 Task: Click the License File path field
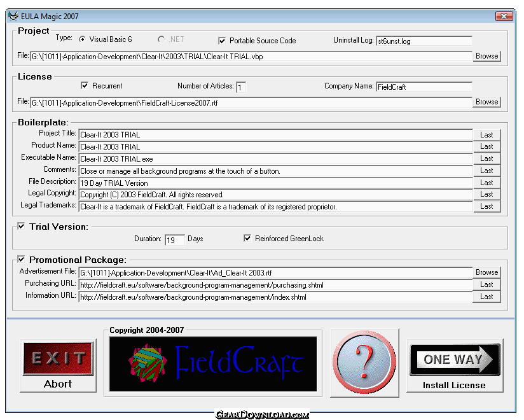[x=251, y=102]
